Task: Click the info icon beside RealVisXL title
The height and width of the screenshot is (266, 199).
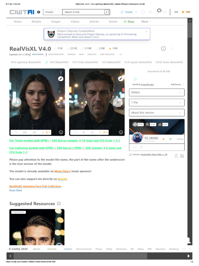Action: tap(163, 49)
